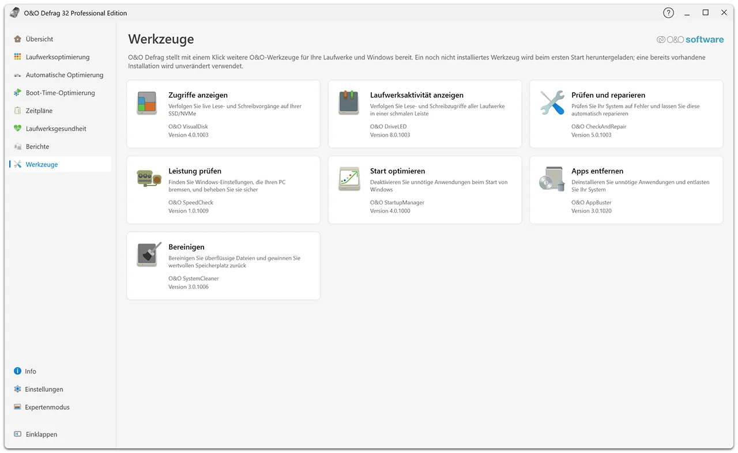Click the text Version 4.0.1000
This screenshot has width=738, height=453.
tap(390, 211)
